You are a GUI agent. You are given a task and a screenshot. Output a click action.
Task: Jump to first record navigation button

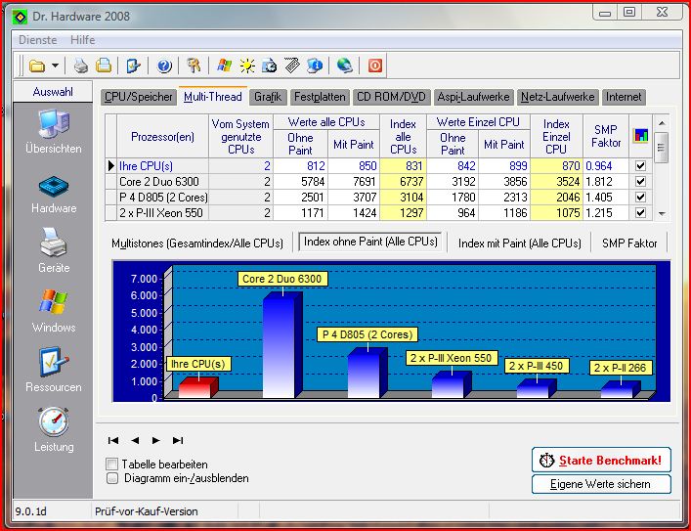113,440
